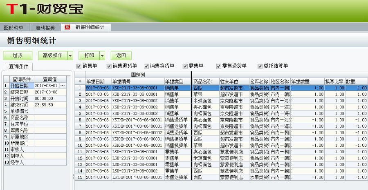This screenshot has height=190, width=368.
Task: Click the 往来单位 column header
Action: pyautogui.click(x=234, y=82)
